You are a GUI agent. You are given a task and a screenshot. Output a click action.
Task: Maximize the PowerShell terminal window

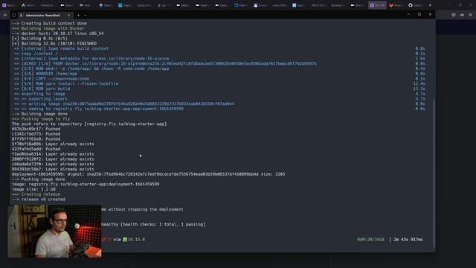coord(419,14)
